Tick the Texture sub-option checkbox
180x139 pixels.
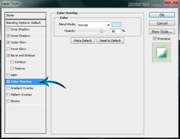pyautogui.click(x=12, y=69)
